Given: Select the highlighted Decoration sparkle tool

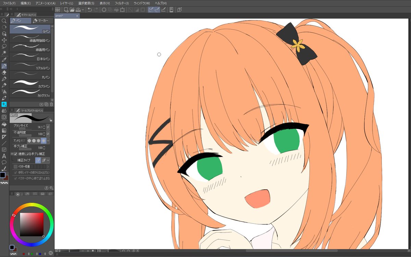Looking at the screenshot, I should click(x=4, y=104).
